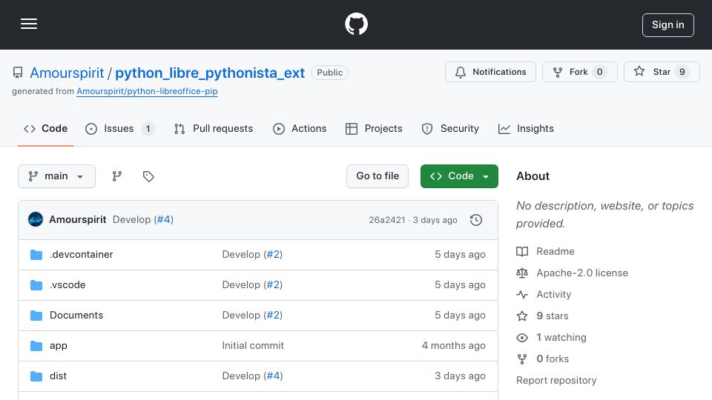This screenshot has height=400, width=712.
Task: Click the '3 days ago' timestamp on dist row
Action: [x=460, y=376]
